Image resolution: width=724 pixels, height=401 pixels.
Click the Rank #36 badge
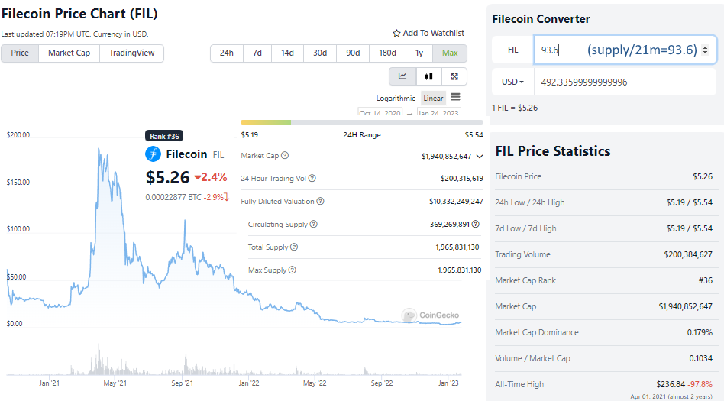click(164, 136)
